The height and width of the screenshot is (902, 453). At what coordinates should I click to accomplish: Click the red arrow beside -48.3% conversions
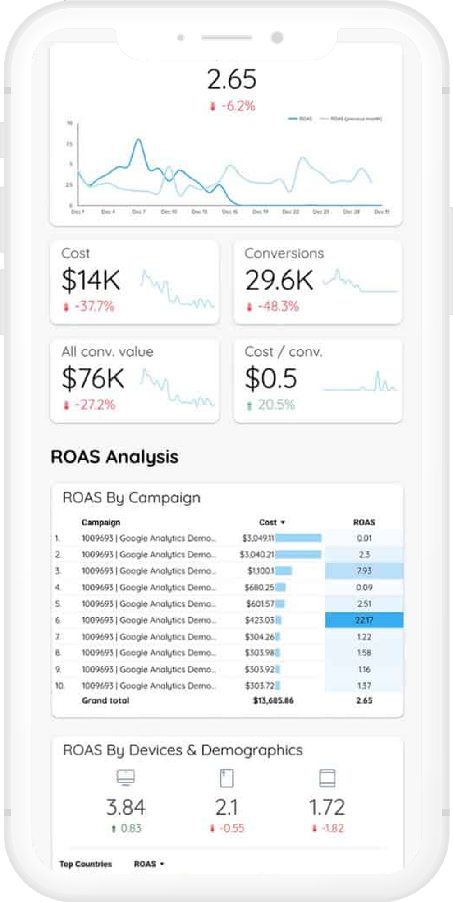pyautogui.click(x=249, y=307)
